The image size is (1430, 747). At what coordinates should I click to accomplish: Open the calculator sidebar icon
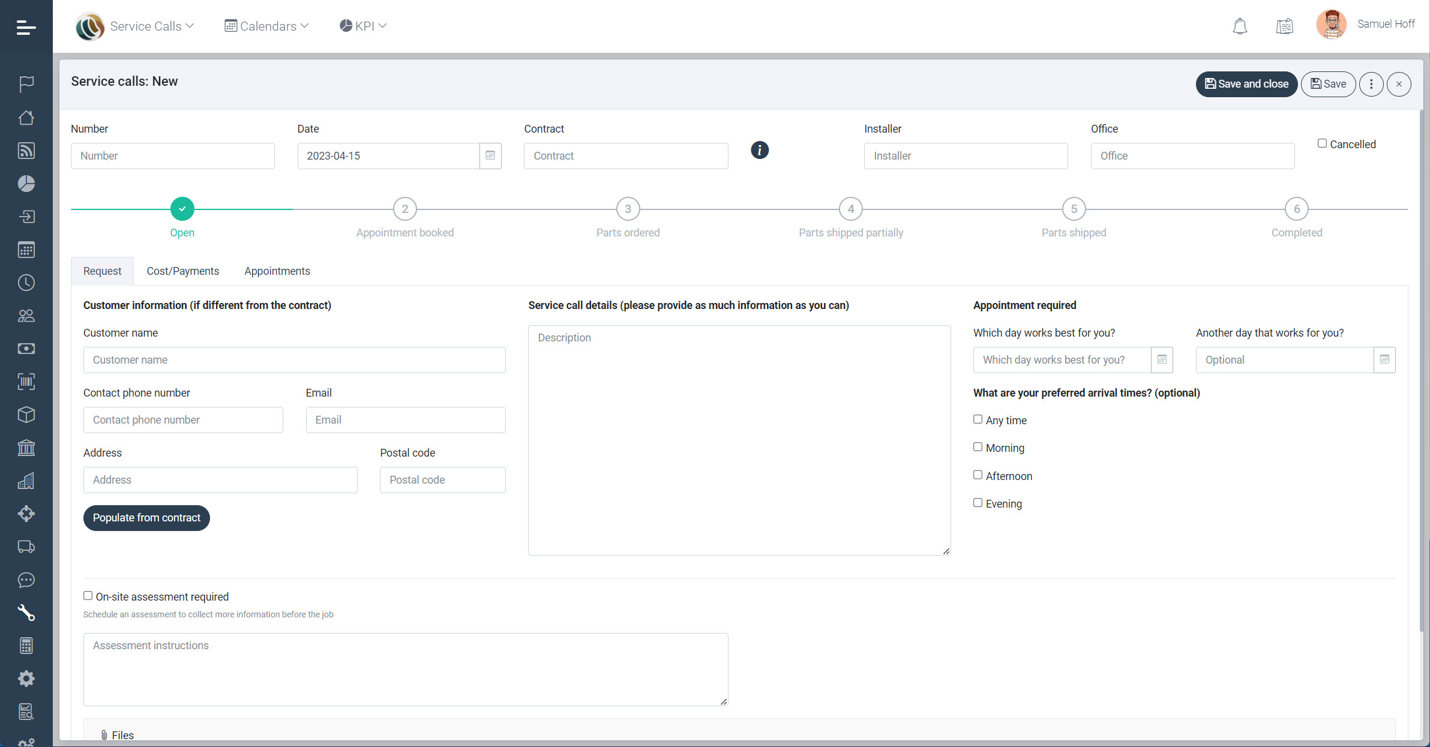coord(26,646)
